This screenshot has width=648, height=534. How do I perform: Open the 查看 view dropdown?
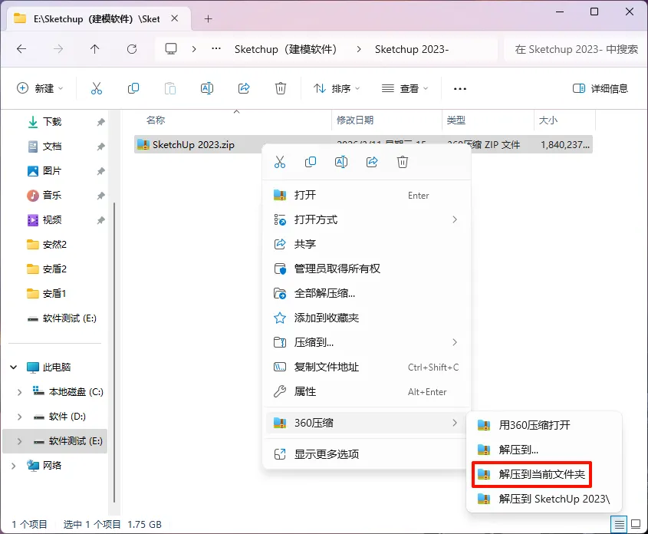(x=405, y=88)
